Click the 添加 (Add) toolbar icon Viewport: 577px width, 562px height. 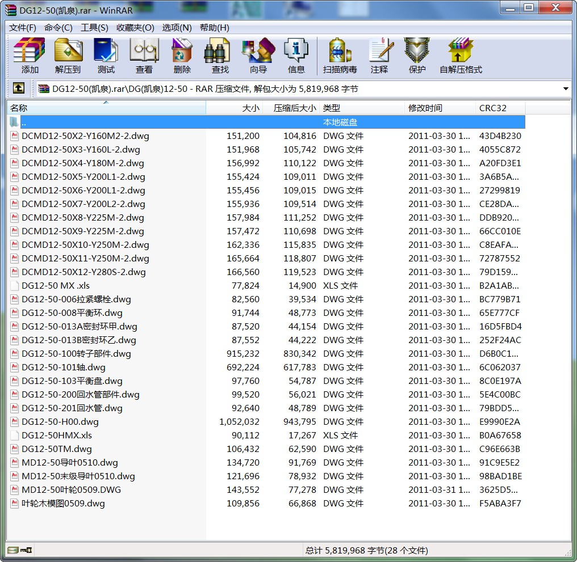point(30,56)
